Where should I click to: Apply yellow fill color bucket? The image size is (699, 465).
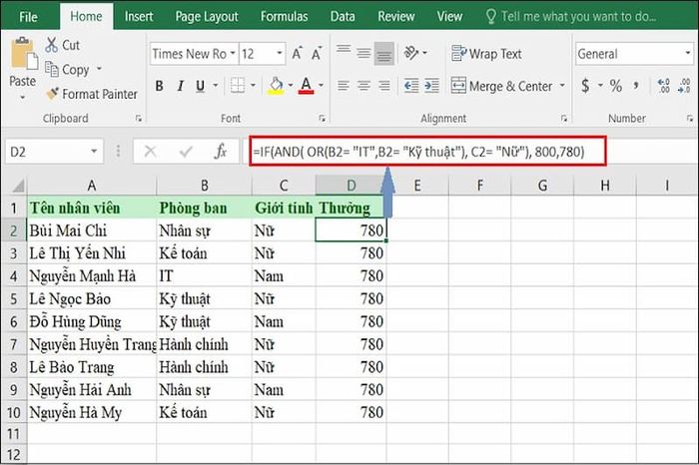(x=277, y=85)
